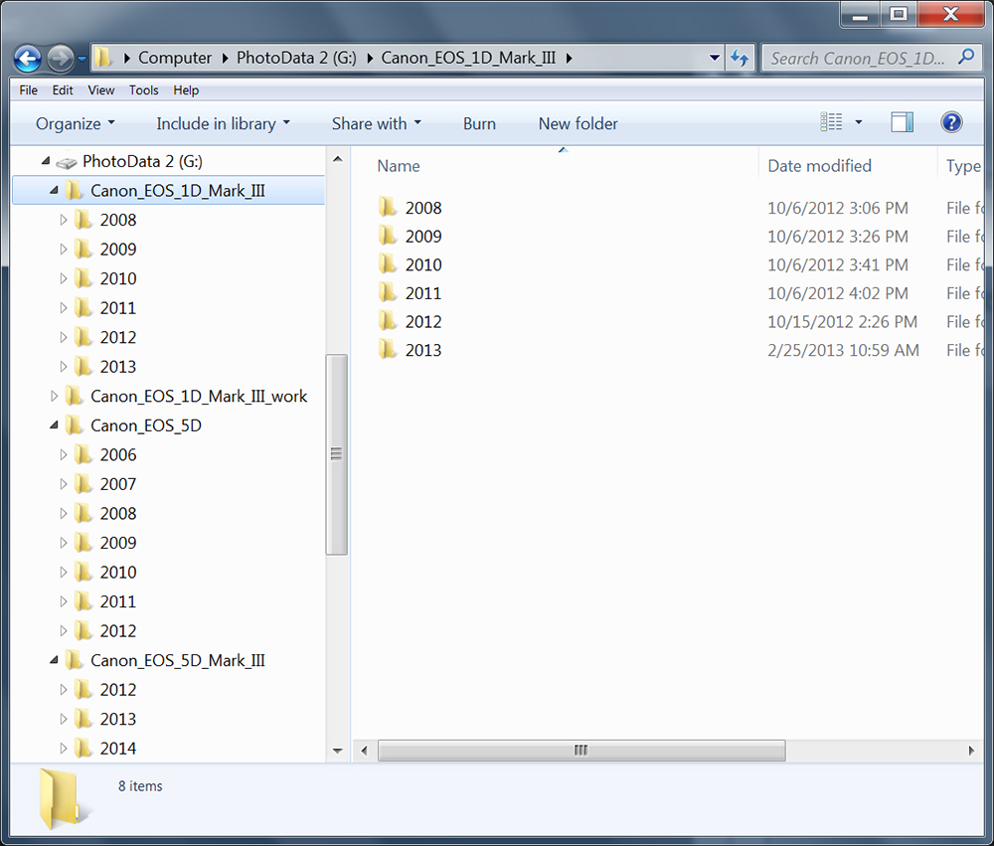
Task: Open the Help menu
Action: coord(187,90)
